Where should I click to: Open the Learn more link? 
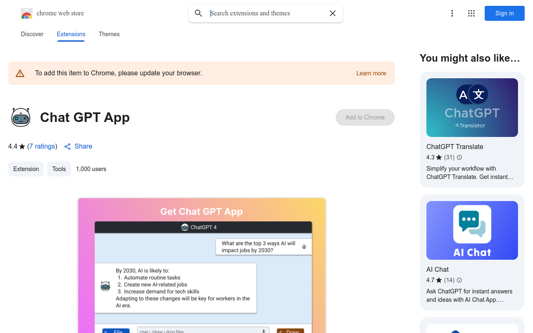371,73
